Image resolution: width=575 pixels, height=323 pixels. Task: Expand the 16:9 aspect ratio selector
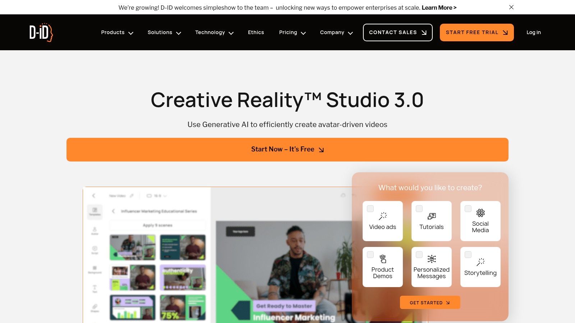point(157,196)
